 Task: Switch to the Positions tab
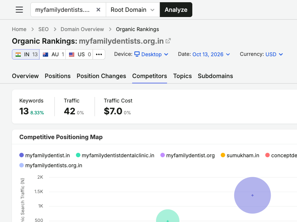[x=58, y=76]
